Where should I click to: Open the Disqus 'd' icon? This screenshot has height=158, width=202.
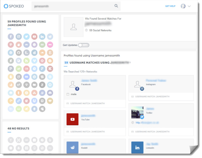pyautogui.click(x=34, y=53)
